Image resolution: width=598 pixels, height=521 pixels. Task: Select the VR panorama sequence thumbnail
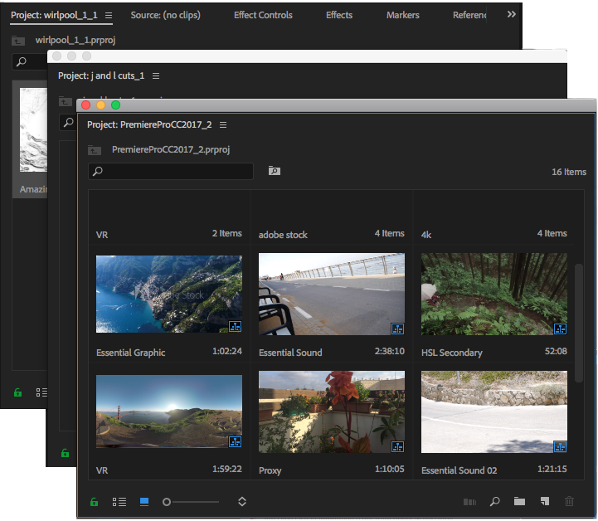tap(169, 411)
